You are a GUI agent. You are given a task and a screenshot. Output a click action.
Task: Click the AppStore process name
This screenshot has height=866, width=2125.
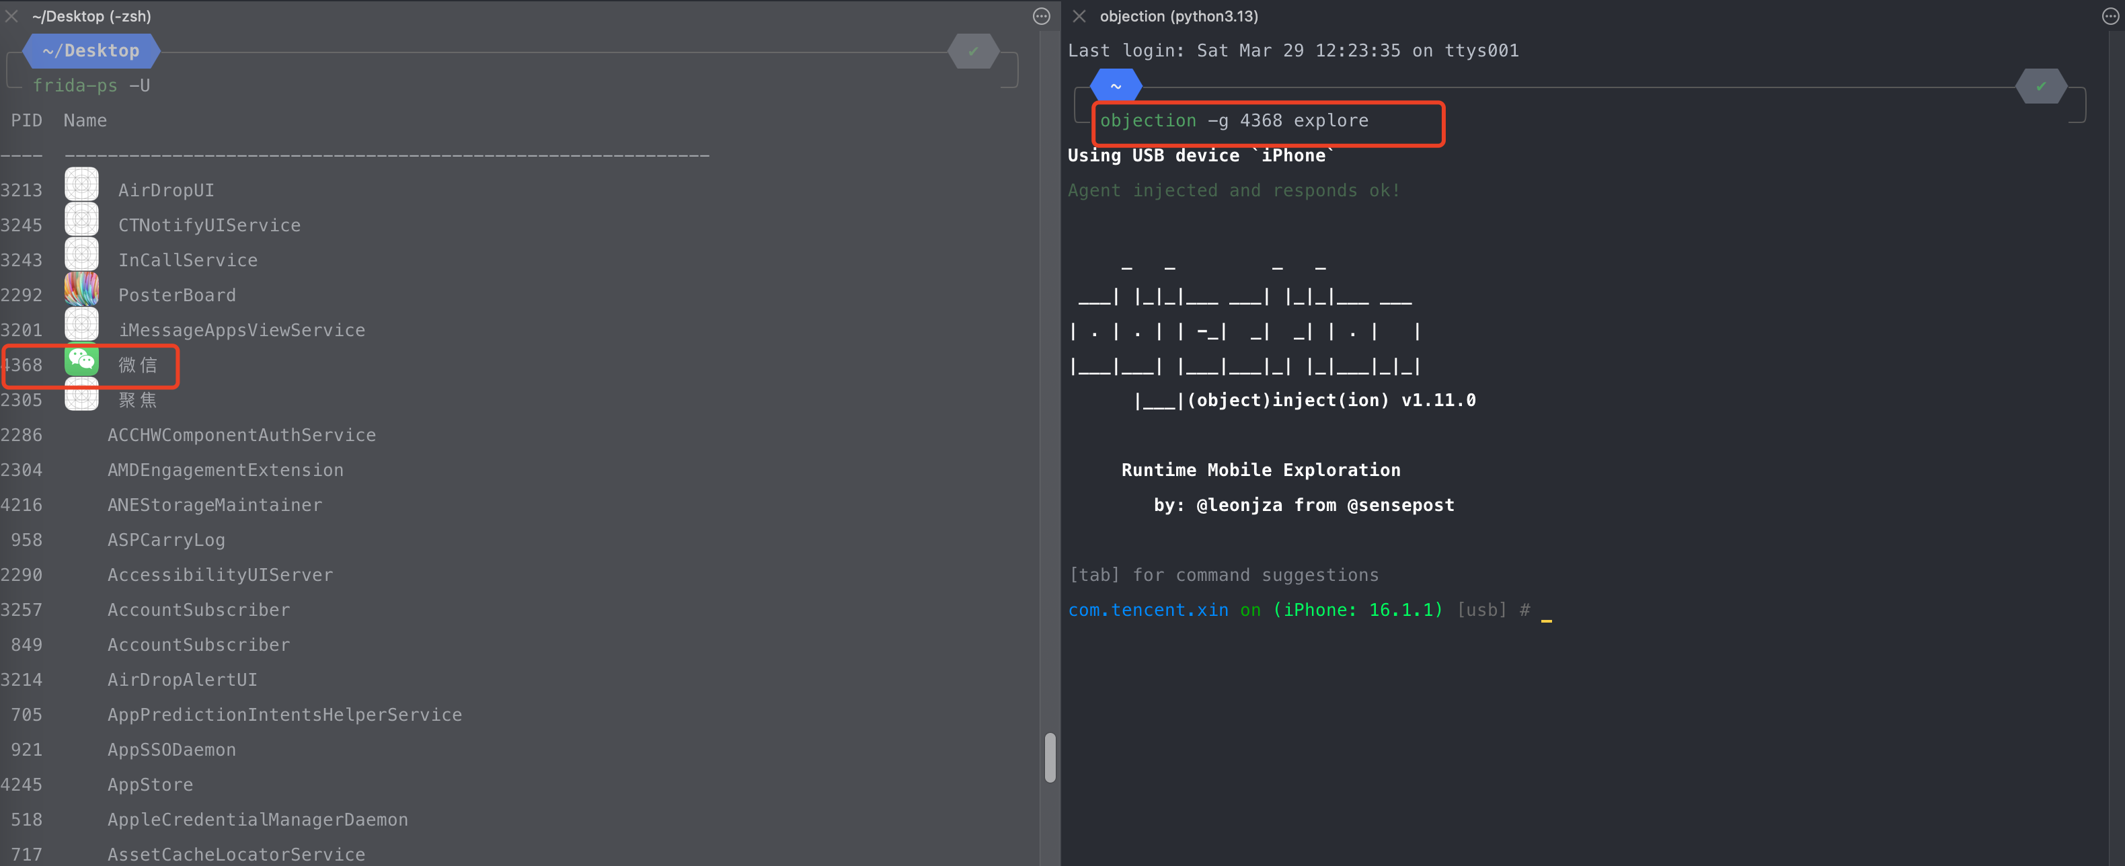pos(150,785)
